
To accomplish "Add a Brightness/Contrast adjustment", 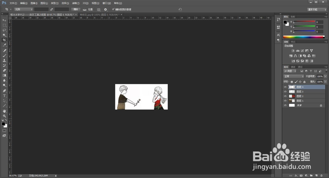I will click(293, 51).
